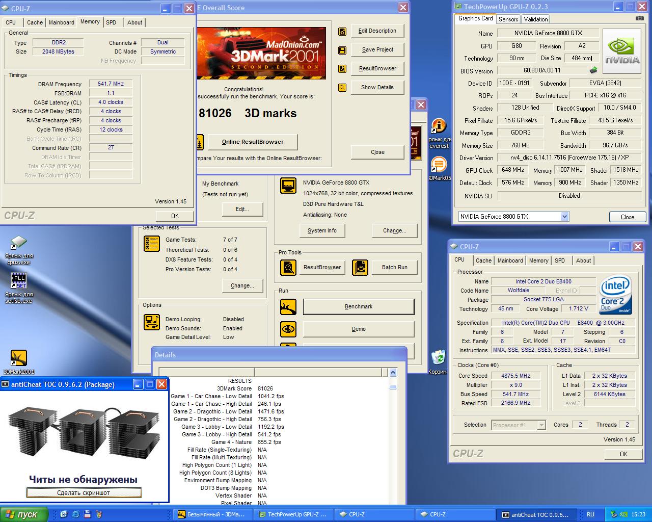This screenshot has width=652, height=522.
Task: Click the Demo button in 3DMark
Action: (359, 329)
